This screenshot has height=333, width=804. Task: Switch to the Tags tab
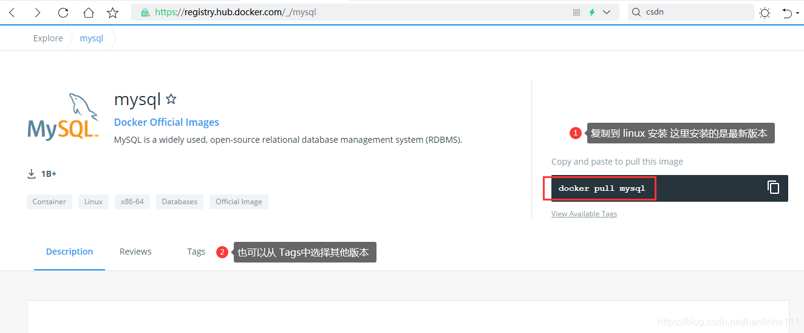point(196,252)
